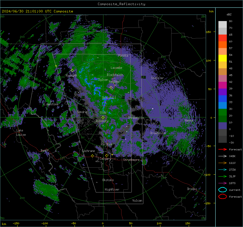243x227 pixels.
Task: Select the orange 111V arrow icon
Action: click(x=222, y=163)
